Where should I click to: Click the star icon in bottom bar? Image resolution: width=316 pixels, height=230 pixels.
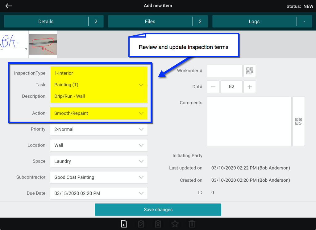pyautogui.click(x=175, y=224)
